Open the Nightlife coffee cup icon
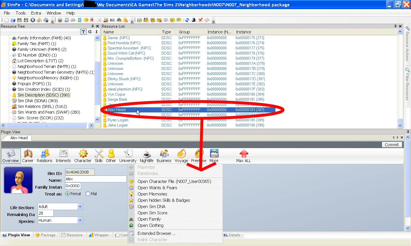 coord(147,156)
